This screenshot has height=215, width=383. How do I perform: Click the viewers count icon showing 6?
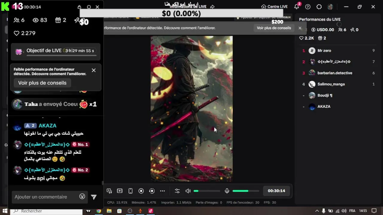click(x=16, y=20)
